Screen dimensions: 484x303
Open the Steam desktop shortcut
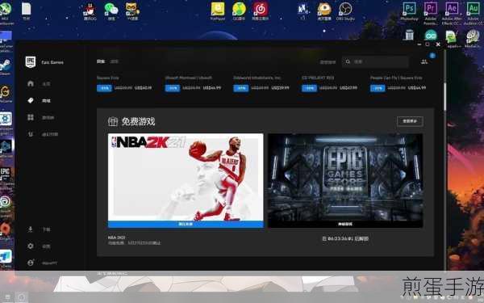click(6, 66)
